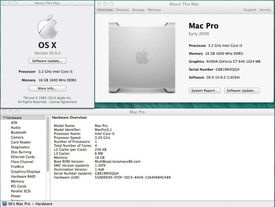Close the OS X About This Mac window
Screen dimensions: 275x207
coord(4,3)
